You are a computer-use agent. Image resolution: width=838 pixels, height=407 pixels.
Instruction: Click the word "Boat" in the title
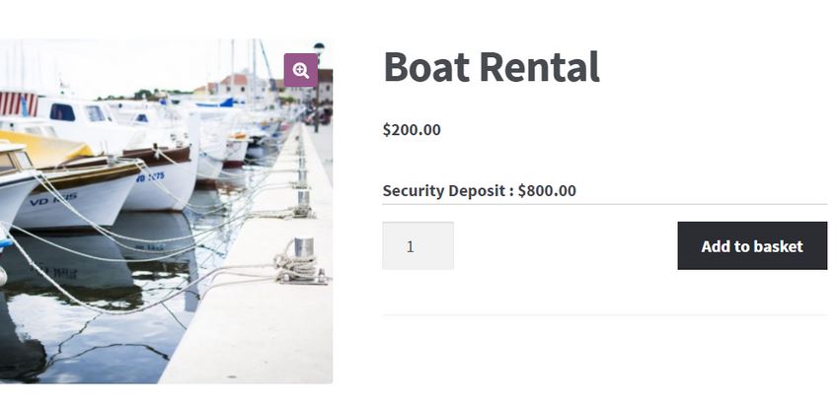point(426,67)
